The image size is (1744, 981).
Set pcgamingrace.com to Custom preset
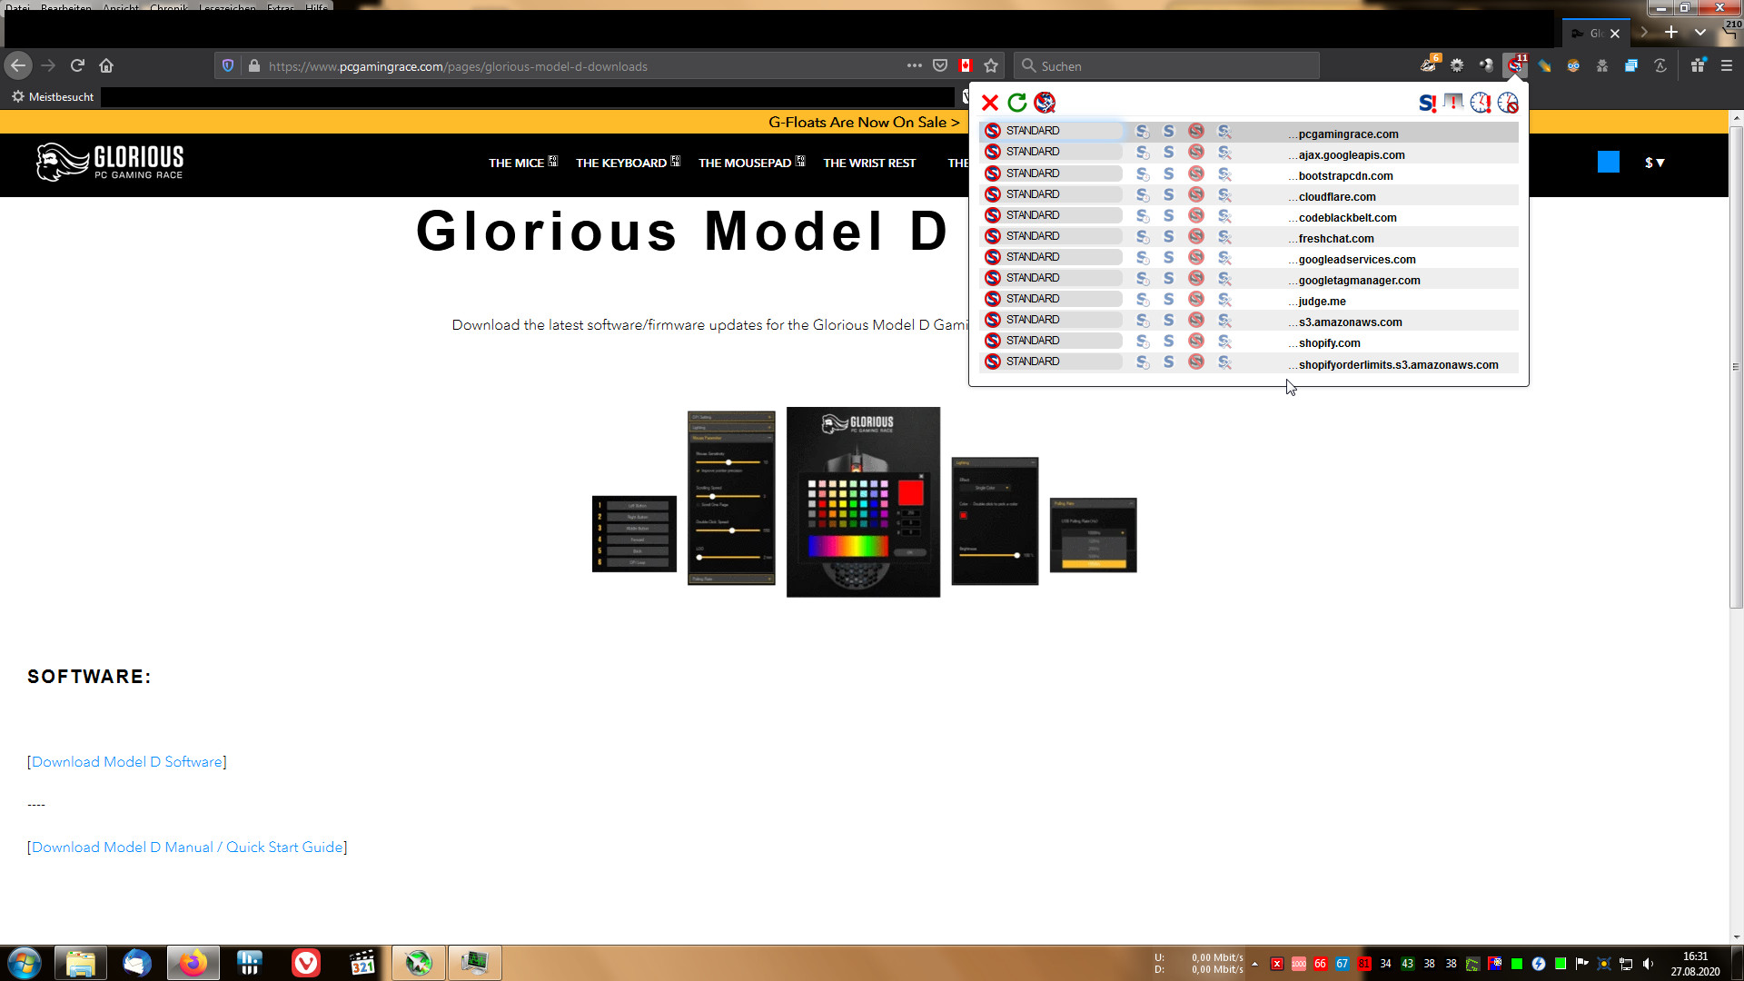tap(1224, 131)
